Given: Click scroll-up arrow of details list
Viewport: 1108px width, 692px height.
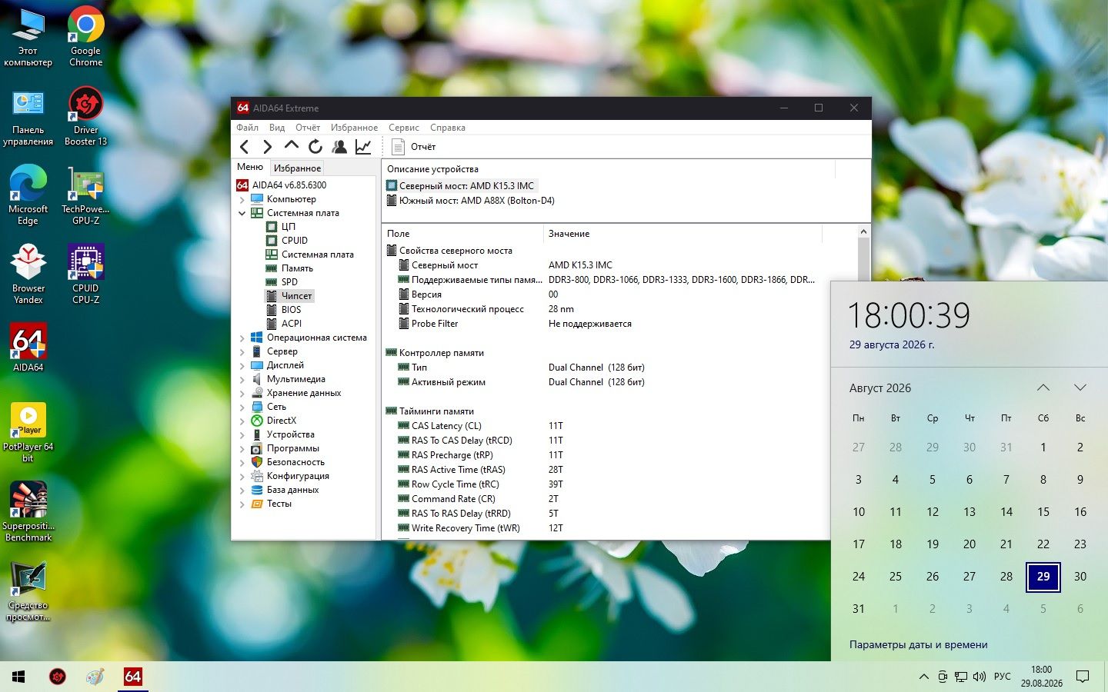Looking at the screenshot, I should tap(863, 231).
